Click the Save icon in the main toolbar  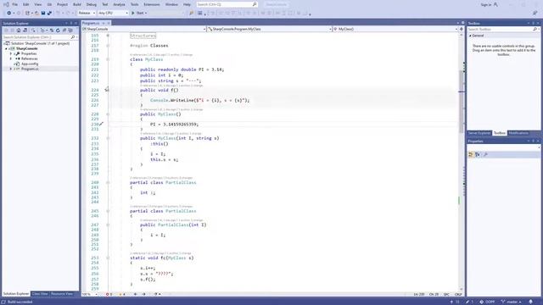pyautogui.click(x=43, y=14)
